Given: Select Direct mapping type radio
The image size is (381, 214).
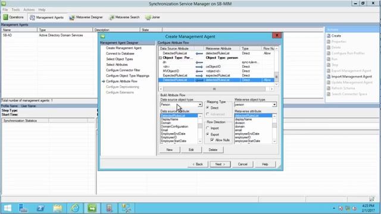Looking at the screenshot, I should (x=208, y=108).
